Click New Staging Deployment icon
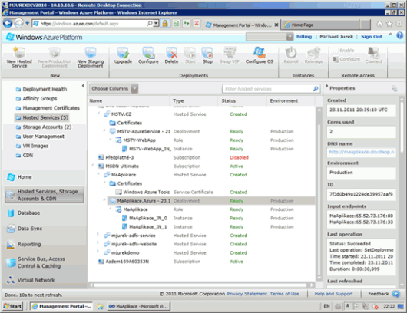 click(x=91, y=53)
